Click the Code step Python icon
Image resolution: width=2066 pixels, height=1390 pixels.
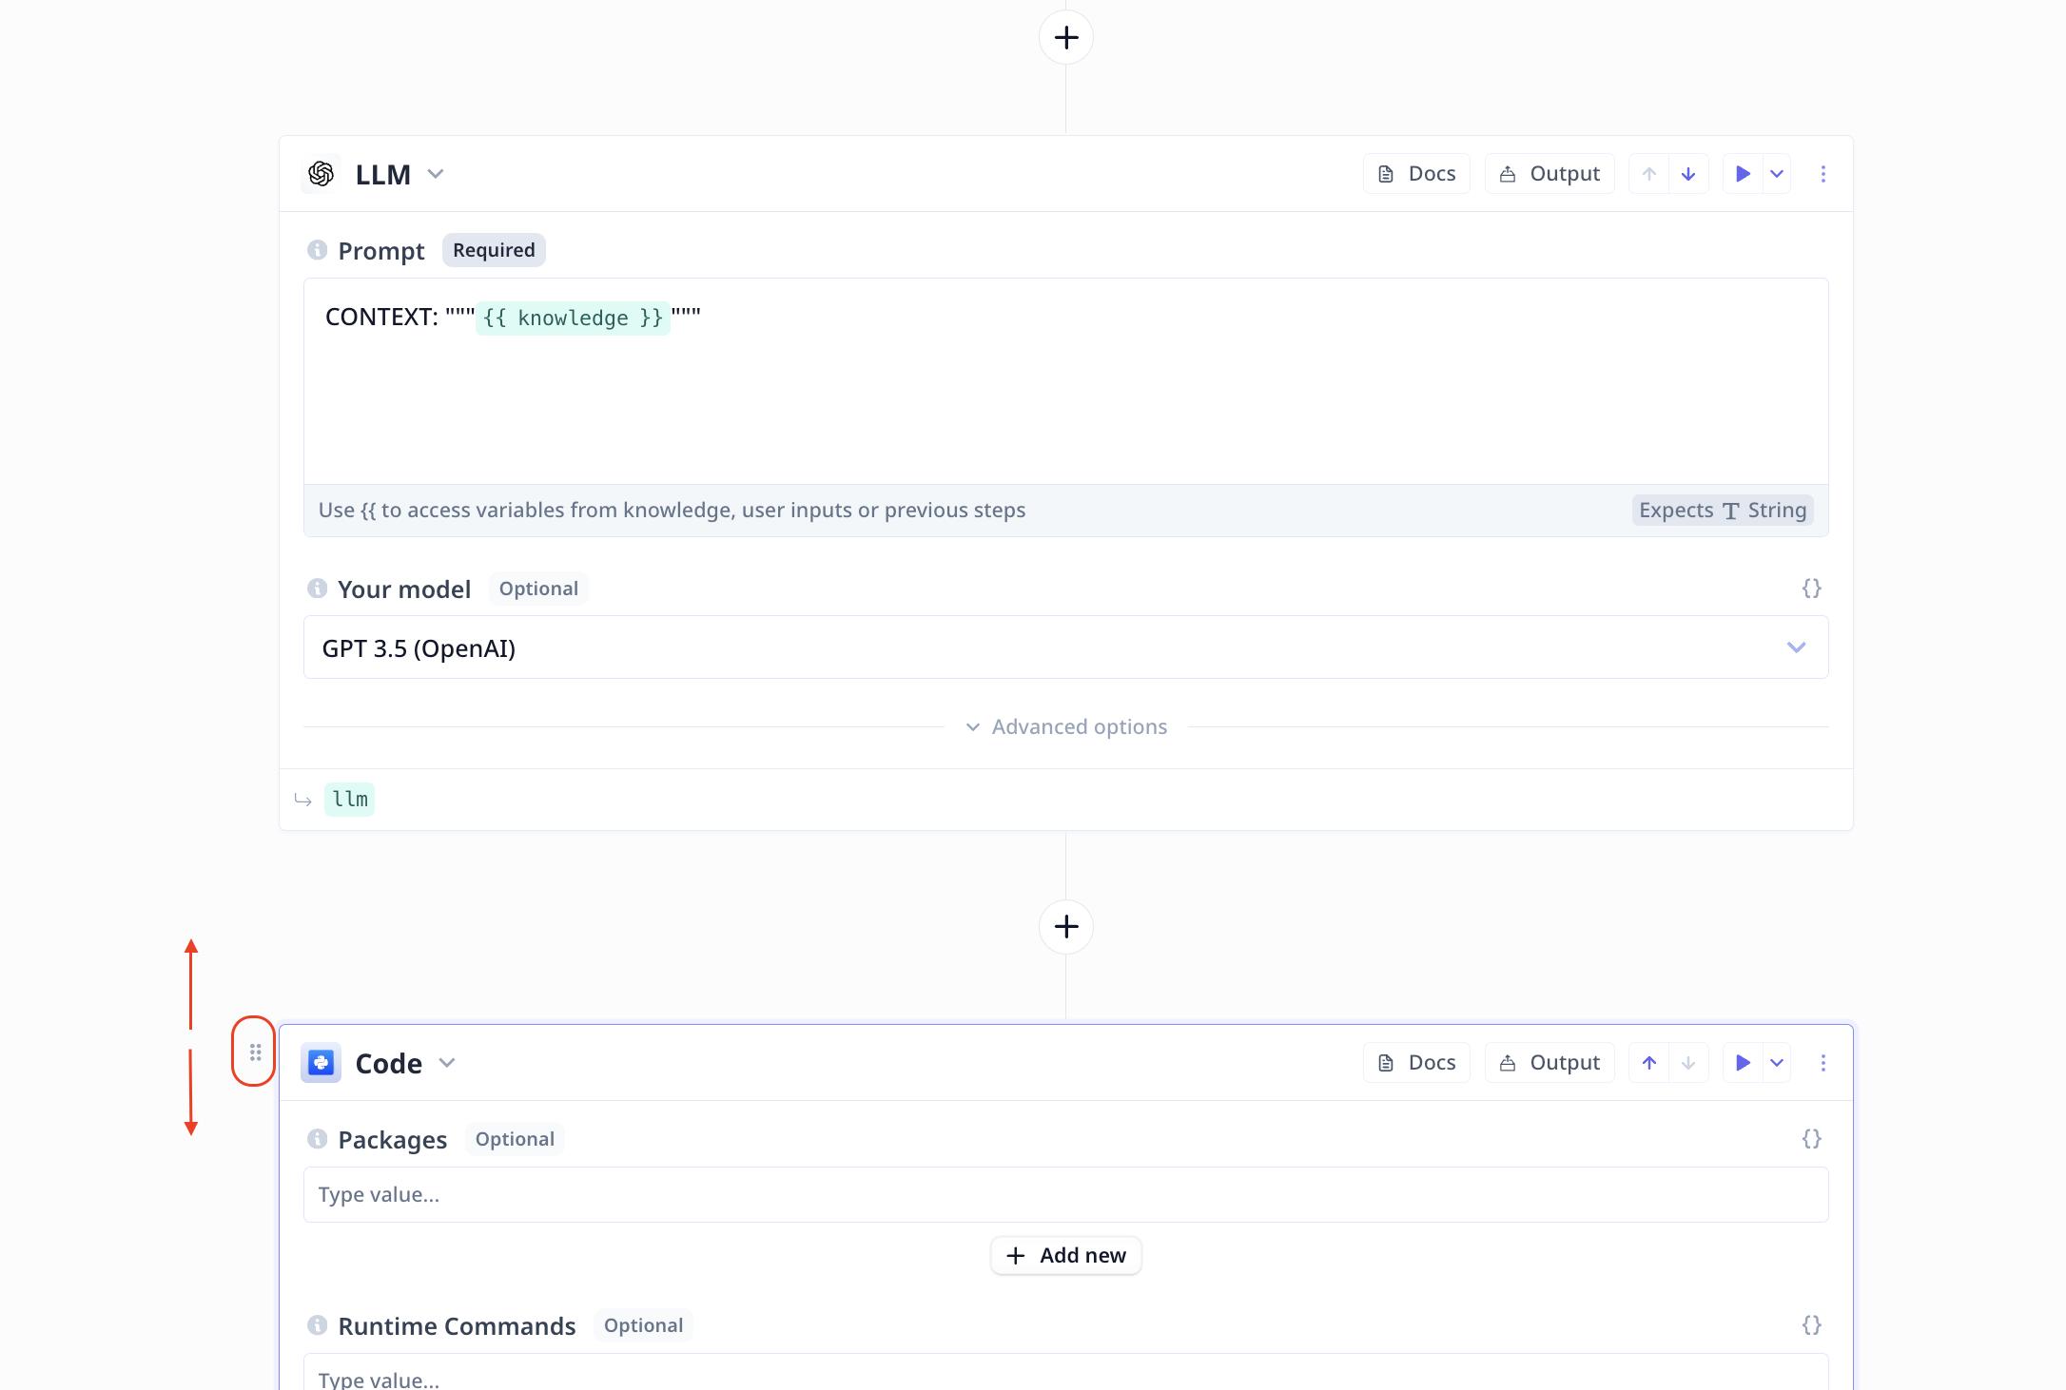pos(322,1063)
